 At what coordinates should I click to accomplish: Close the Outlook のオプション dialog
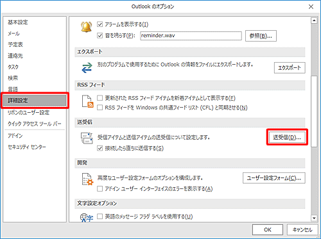click(x=311, y=6)
